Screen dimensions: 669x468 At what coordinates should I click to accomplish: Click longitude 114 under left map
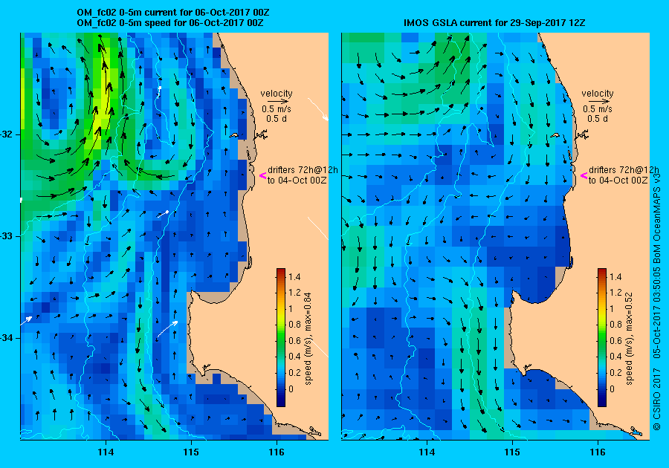[106, 452]
